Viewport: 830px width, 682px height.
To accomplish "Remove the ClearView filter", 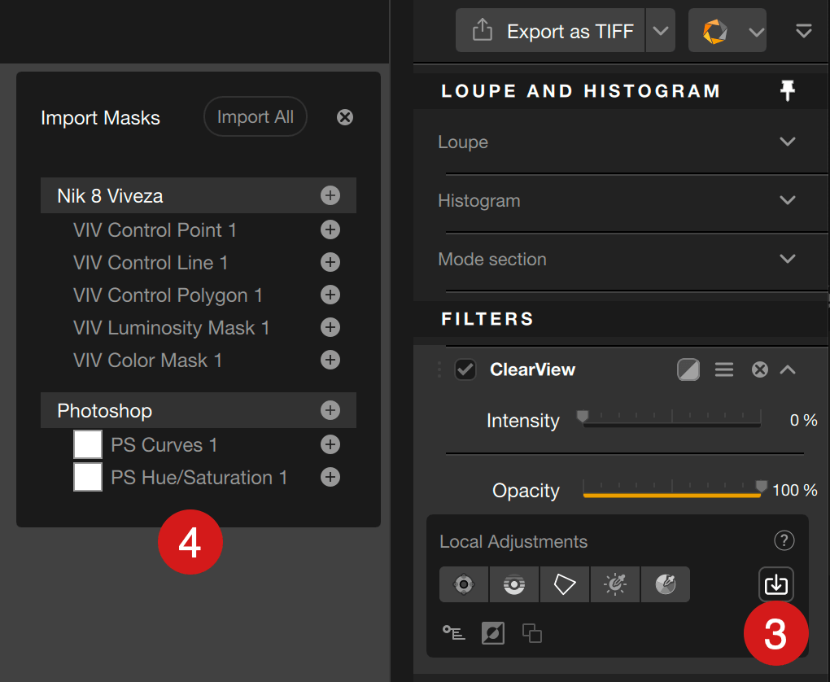I will (x=759, y=369).
